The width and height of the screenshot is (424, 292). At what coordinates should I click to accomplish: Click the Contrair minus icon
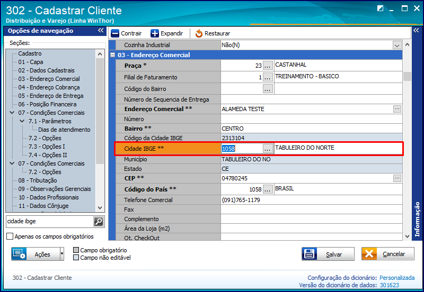click(115, 33)
